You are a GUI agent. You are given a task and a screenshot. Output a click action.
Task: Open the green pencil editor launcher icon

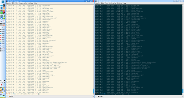[x=2, y=13]
